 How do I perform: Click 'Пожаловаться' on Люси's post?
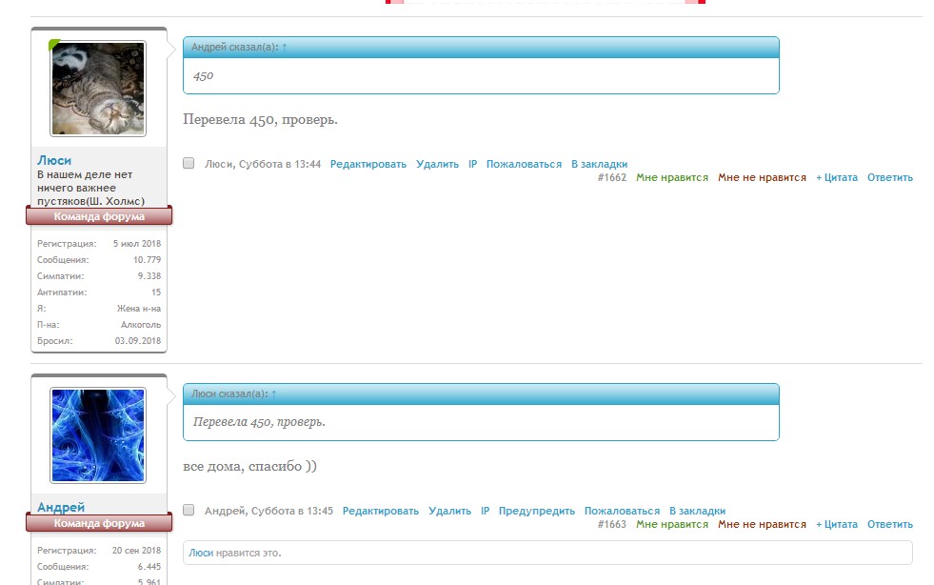(523, 163)
